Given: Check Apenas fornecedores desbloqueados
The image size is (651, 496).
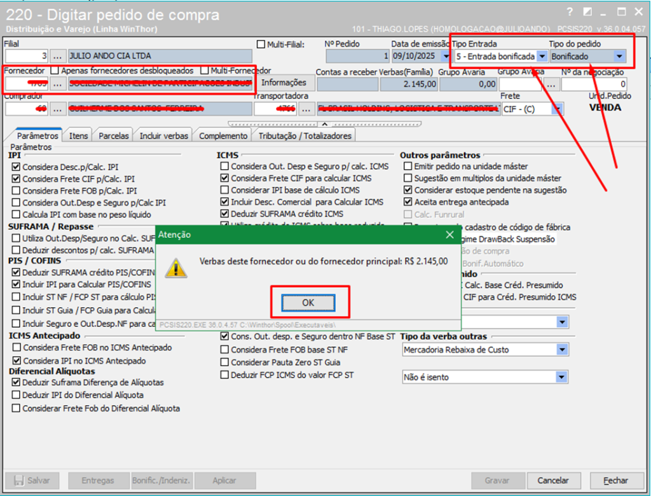Looking at the screenshot, I should pos(55,71).
